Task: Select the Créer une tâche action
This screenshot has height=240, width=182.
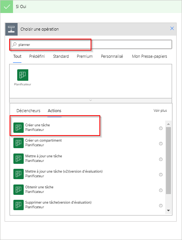Action: coord(88,127)
